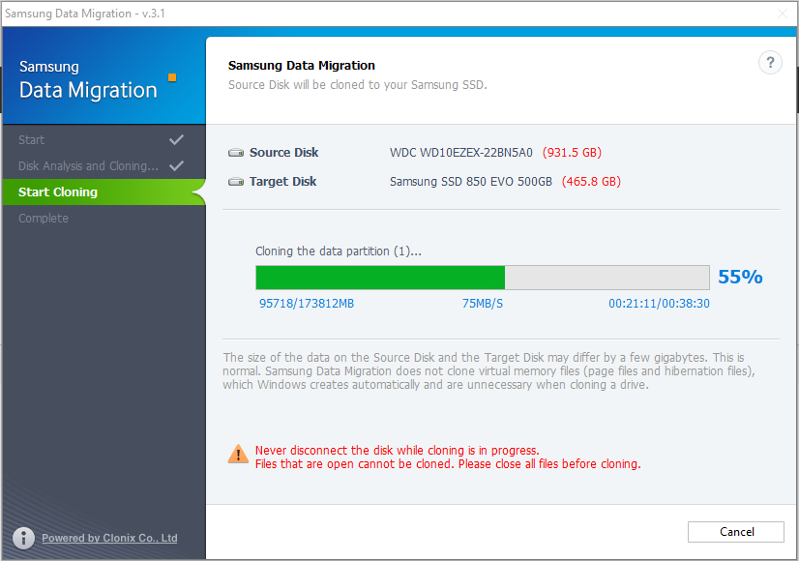Click the (931.5 GB) source size

pyautogui.click(x=572, y=153)
